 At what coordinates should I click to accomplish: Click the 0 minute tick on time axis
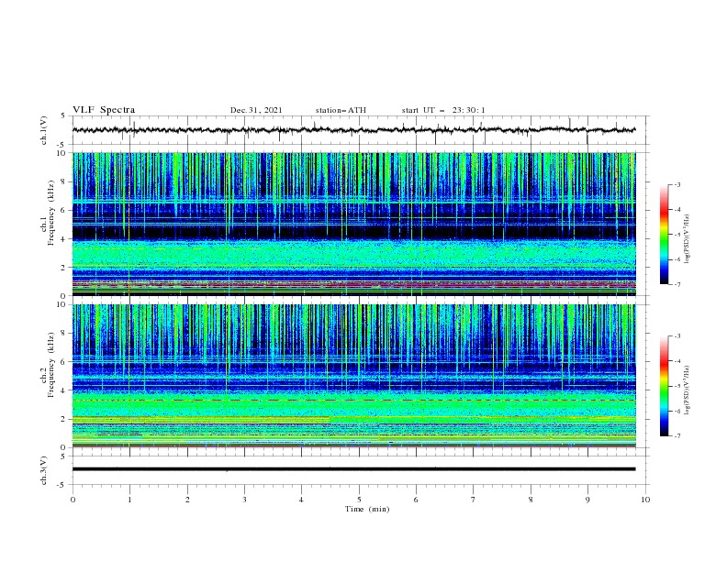[x=73, y=500]
